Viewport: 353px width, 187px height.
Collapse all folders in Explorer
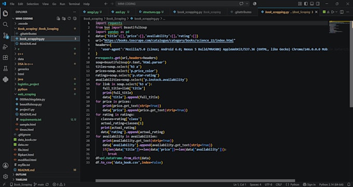coord(75,19)
